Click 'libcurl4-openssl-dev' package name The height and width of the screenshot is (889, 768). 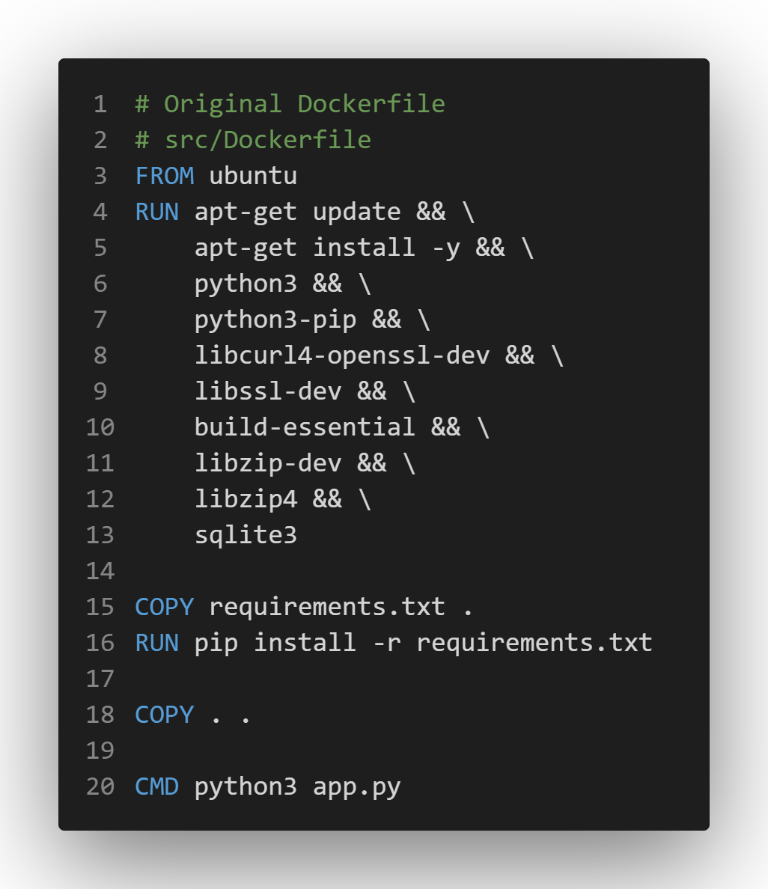point(341,355)
